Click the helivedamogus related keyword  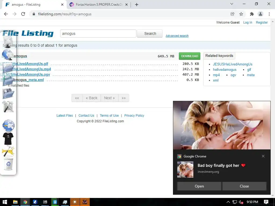pos(225,69)
